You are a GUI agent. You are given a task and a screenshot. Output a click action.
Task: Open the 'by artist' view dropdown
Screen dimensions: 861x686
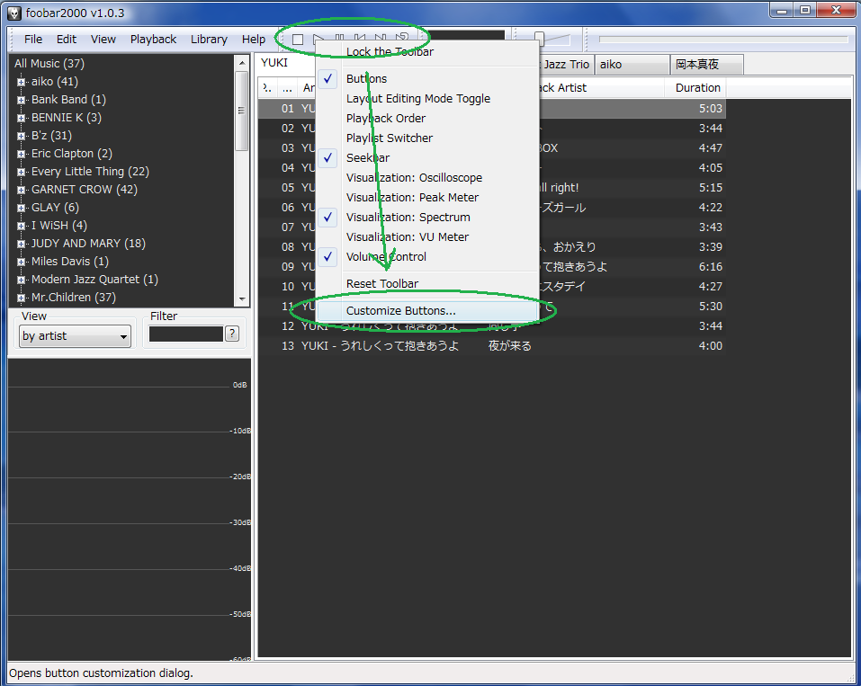pos(76,336)
